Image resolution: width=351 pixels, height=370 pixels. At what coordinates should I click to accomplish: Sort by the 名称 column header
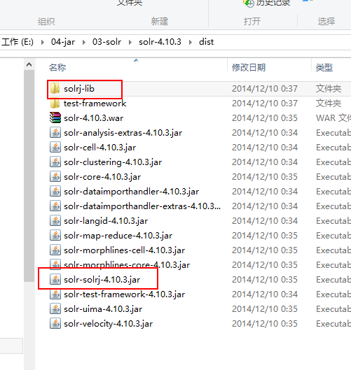point(57,67)
